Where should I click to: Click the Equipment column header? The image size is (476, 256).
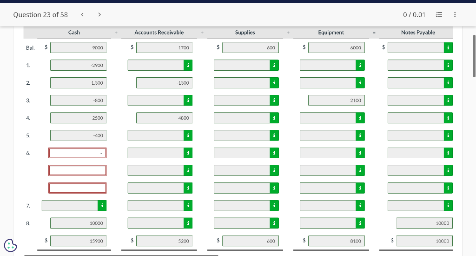pos(331,33)
